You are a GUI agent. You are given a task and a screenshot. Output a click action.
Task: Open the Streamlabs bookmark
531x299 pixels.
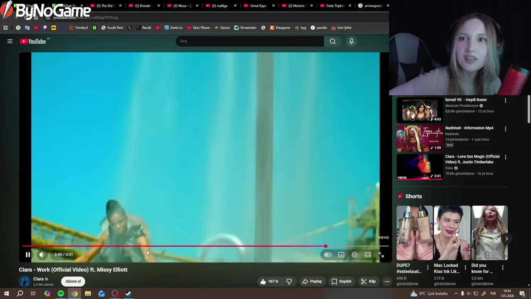(245, 27)
